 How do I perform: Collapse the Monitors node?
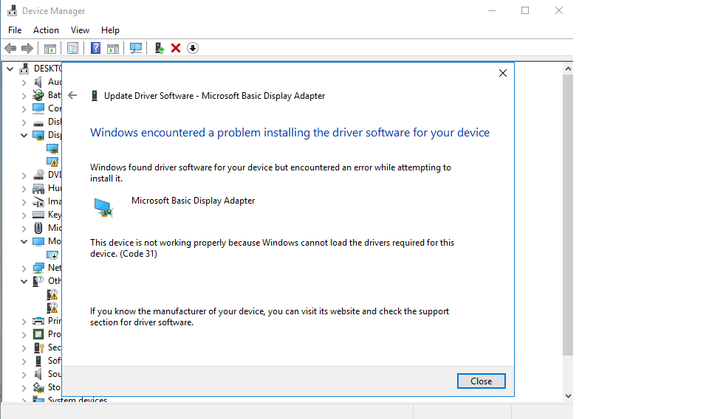24,241
